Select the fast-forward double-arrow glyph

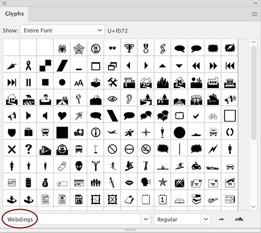213,66
